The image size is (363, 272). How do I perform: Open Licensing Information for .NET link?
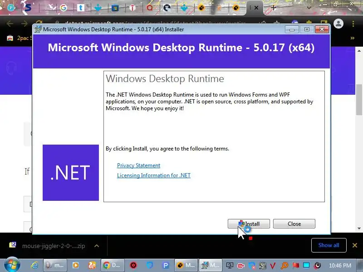(x=154, y=175)
